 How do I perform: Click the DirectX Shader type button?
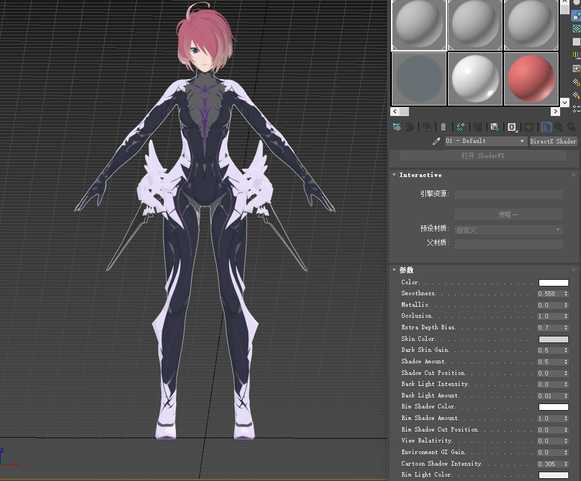coord(552,141)
